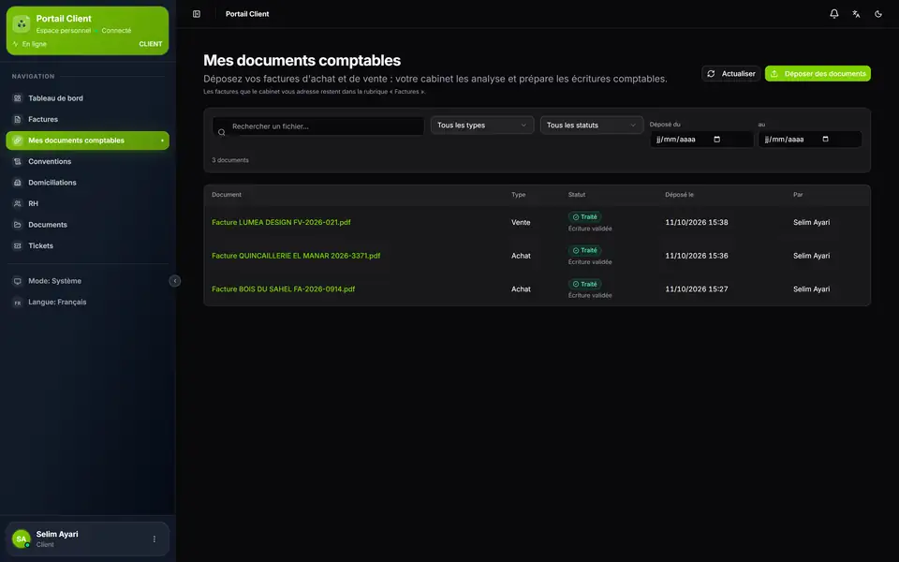Screen dimensions: 899x562
Task: Toggle sidebar panel icon in top bar
Action: (x=197, y=14)
